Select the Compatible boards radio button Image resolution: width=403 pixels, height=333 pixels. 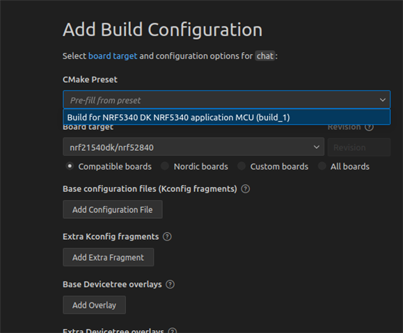70,166
